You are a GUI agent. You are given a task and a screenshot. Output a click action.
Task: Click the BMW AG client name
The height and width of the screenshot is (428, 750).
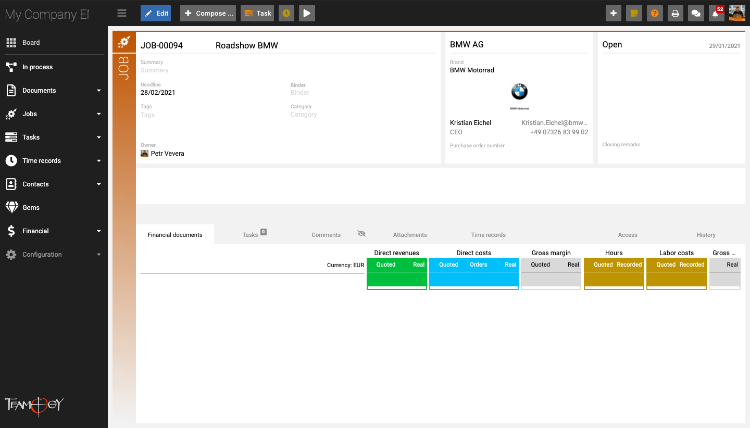tap(467, 45)
